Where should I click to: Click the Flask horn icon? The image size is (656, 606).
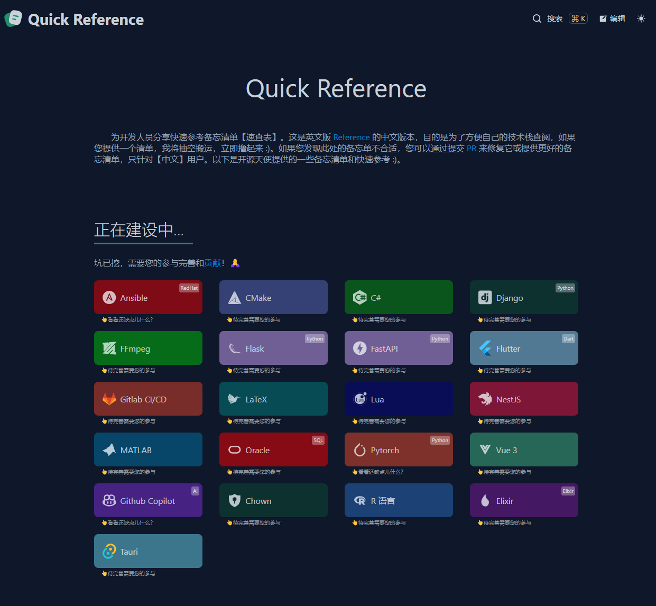234,348
